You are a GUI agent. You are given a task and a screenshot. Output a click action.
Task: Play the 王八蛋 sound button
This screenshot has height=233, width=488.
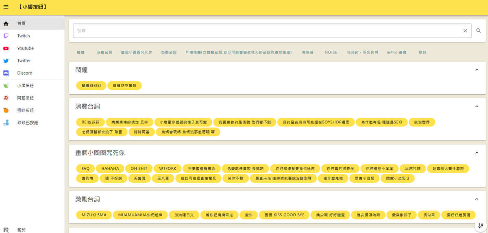coord(163,178)
